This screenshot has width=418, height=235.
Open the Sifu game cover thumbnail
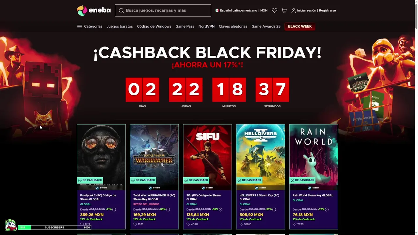pyautogui.click(x=207, y=157)
